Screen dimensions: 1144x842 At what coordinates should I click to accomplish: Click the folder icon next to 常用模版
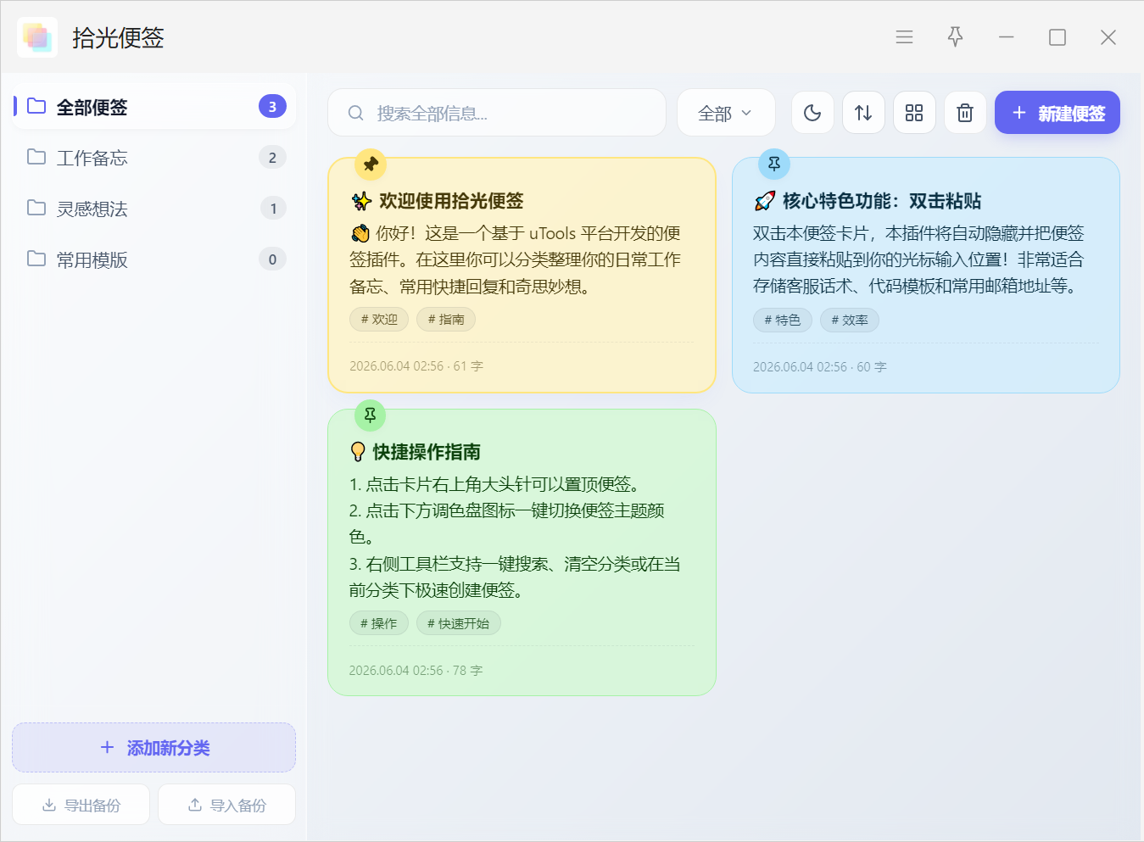tap(36, 259)
